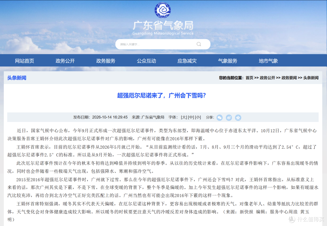
Task: Open 公众互动 navigation menu item
Action: pos(147,61)
